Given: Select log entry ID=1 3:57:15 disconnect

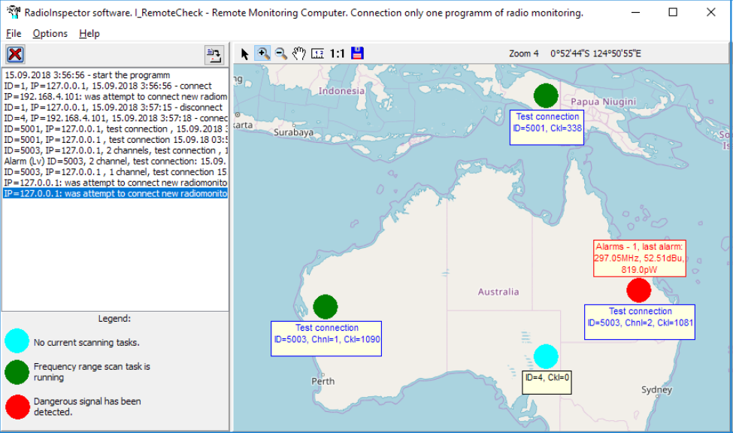Looking at the screenshot, I should [x=116, y=107].
